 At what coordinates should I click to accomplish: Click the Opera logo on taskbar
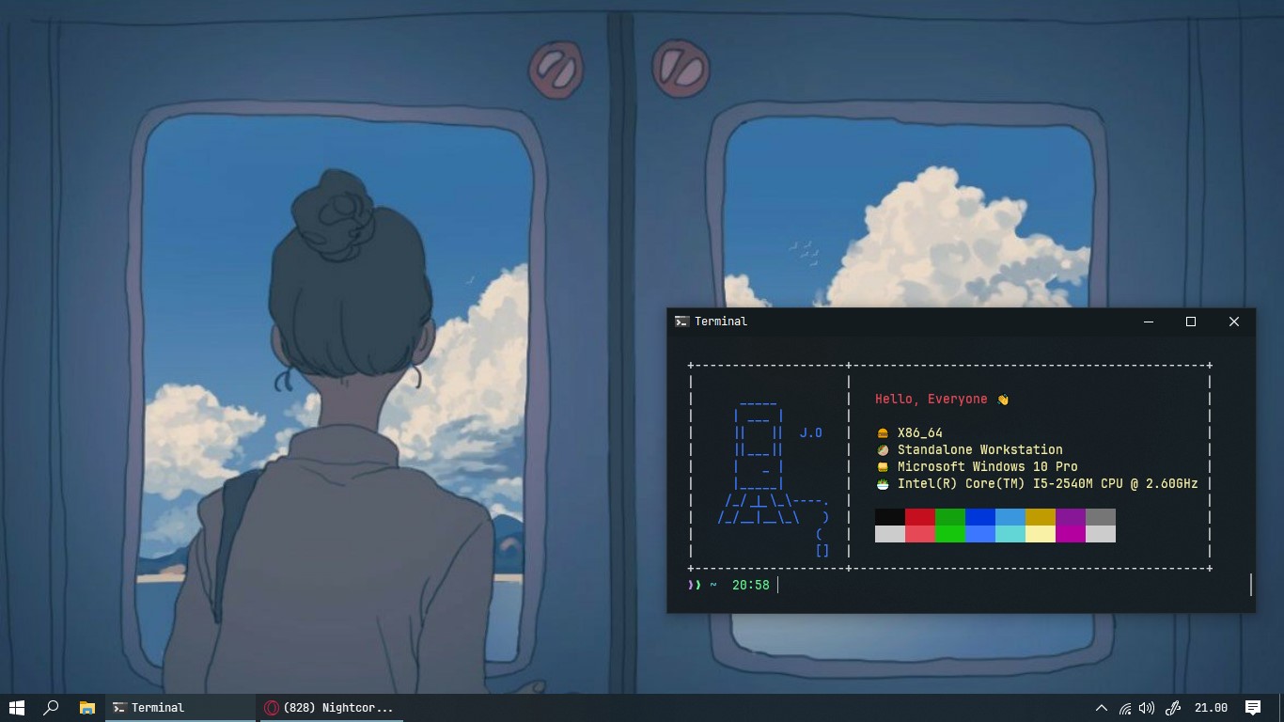tap(271, 708)
